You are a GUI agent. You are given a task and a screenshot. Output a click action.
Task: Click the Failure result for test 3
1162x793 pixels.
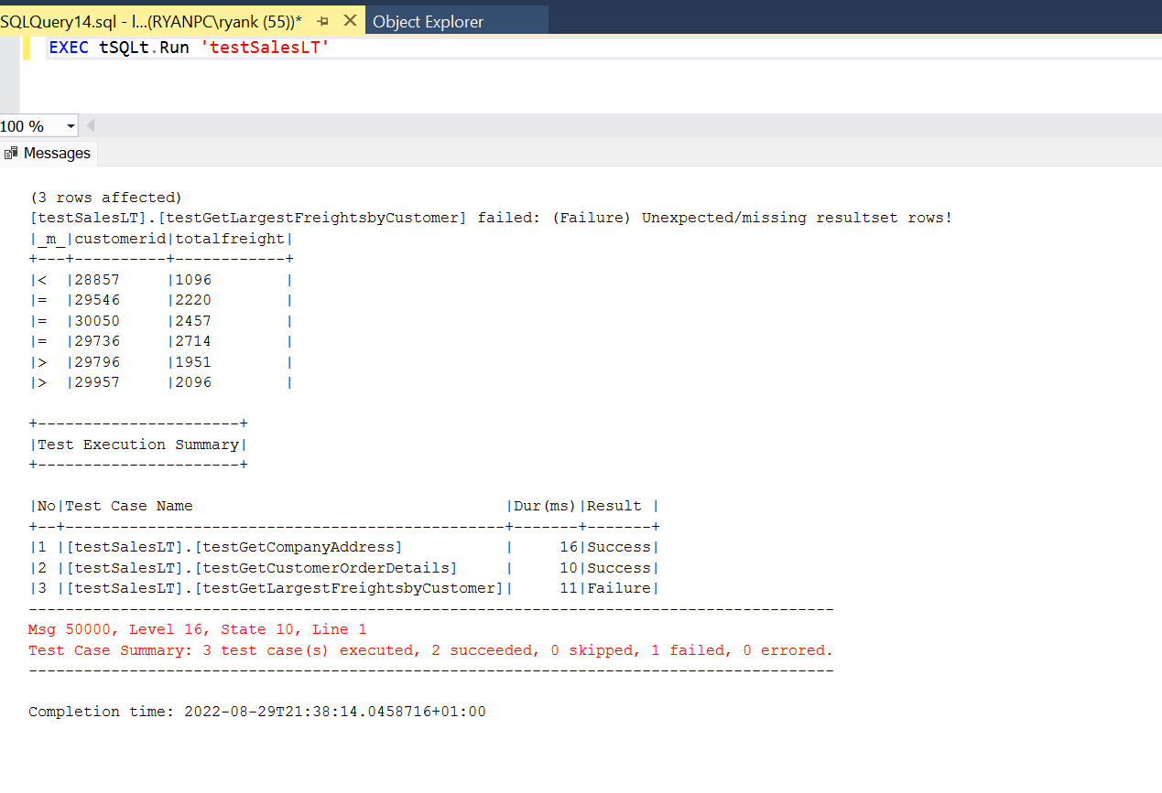point(619,588)
